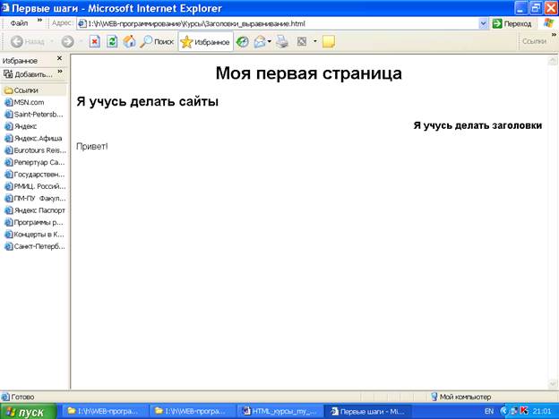Click the Print icon in toolbar
Screen dimensions: 559x419
pyautogui.click(x=282, y=41)
